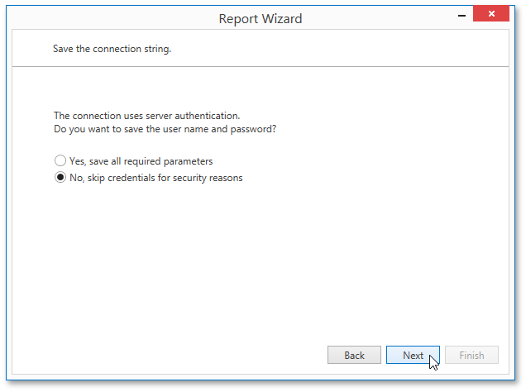Close the Report Wizard dialog
526x392 pixels.
pyautogui.click(x=491, y=14)
